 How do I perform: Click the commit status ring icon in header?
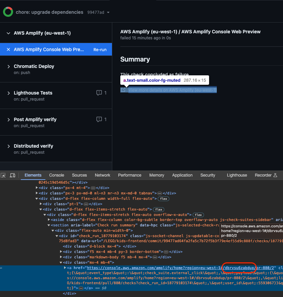click(7, 12)
